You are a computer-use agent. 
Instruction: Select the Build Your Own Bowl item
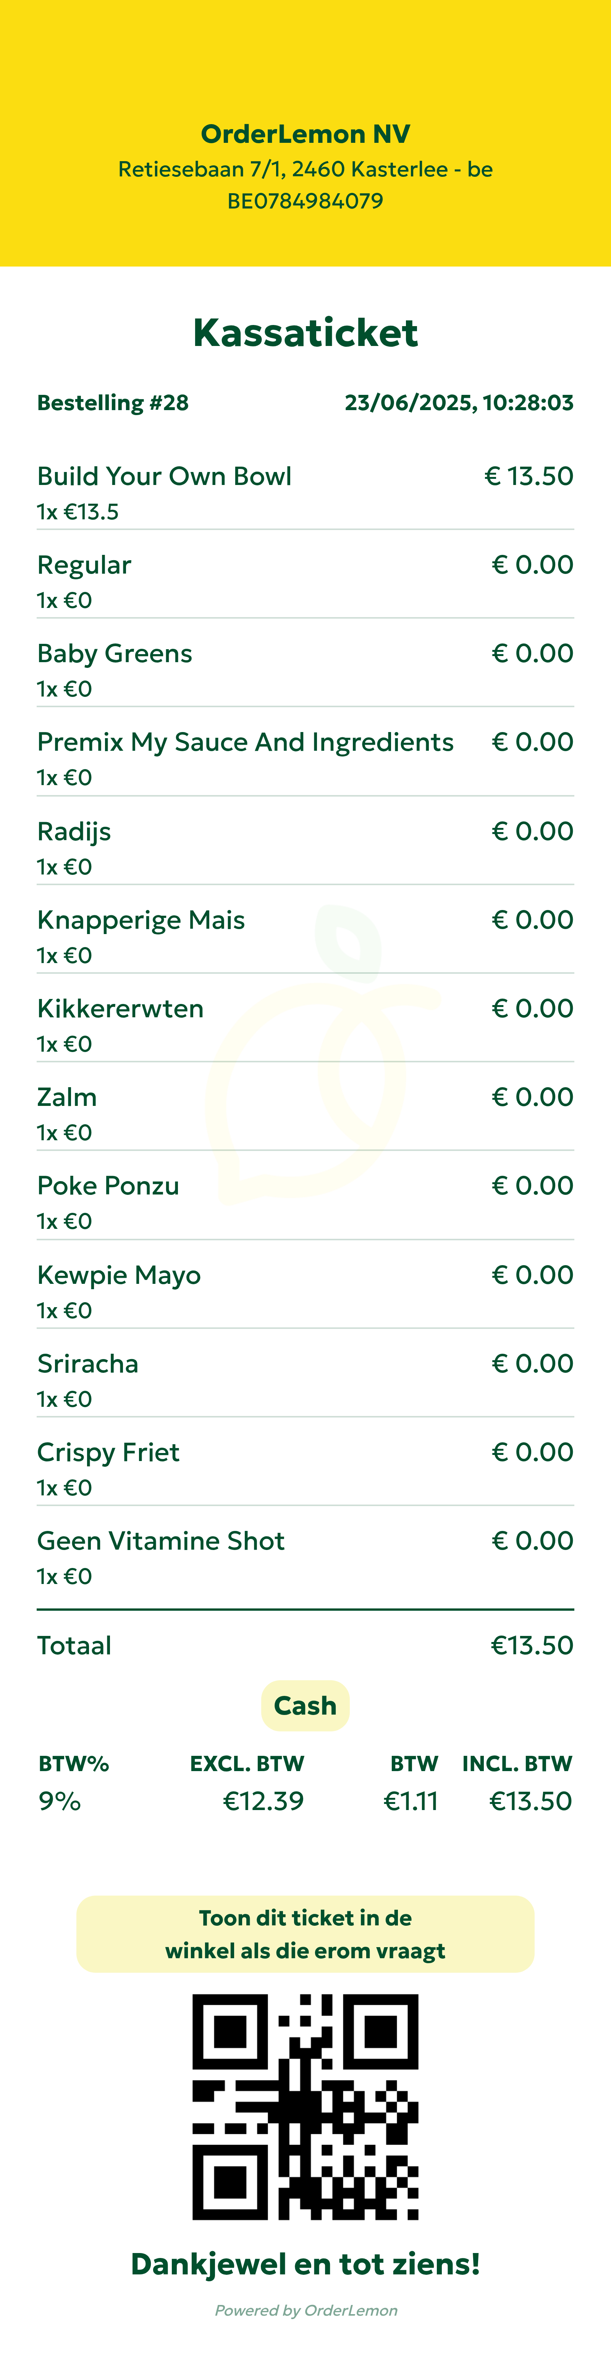(164, 476)
